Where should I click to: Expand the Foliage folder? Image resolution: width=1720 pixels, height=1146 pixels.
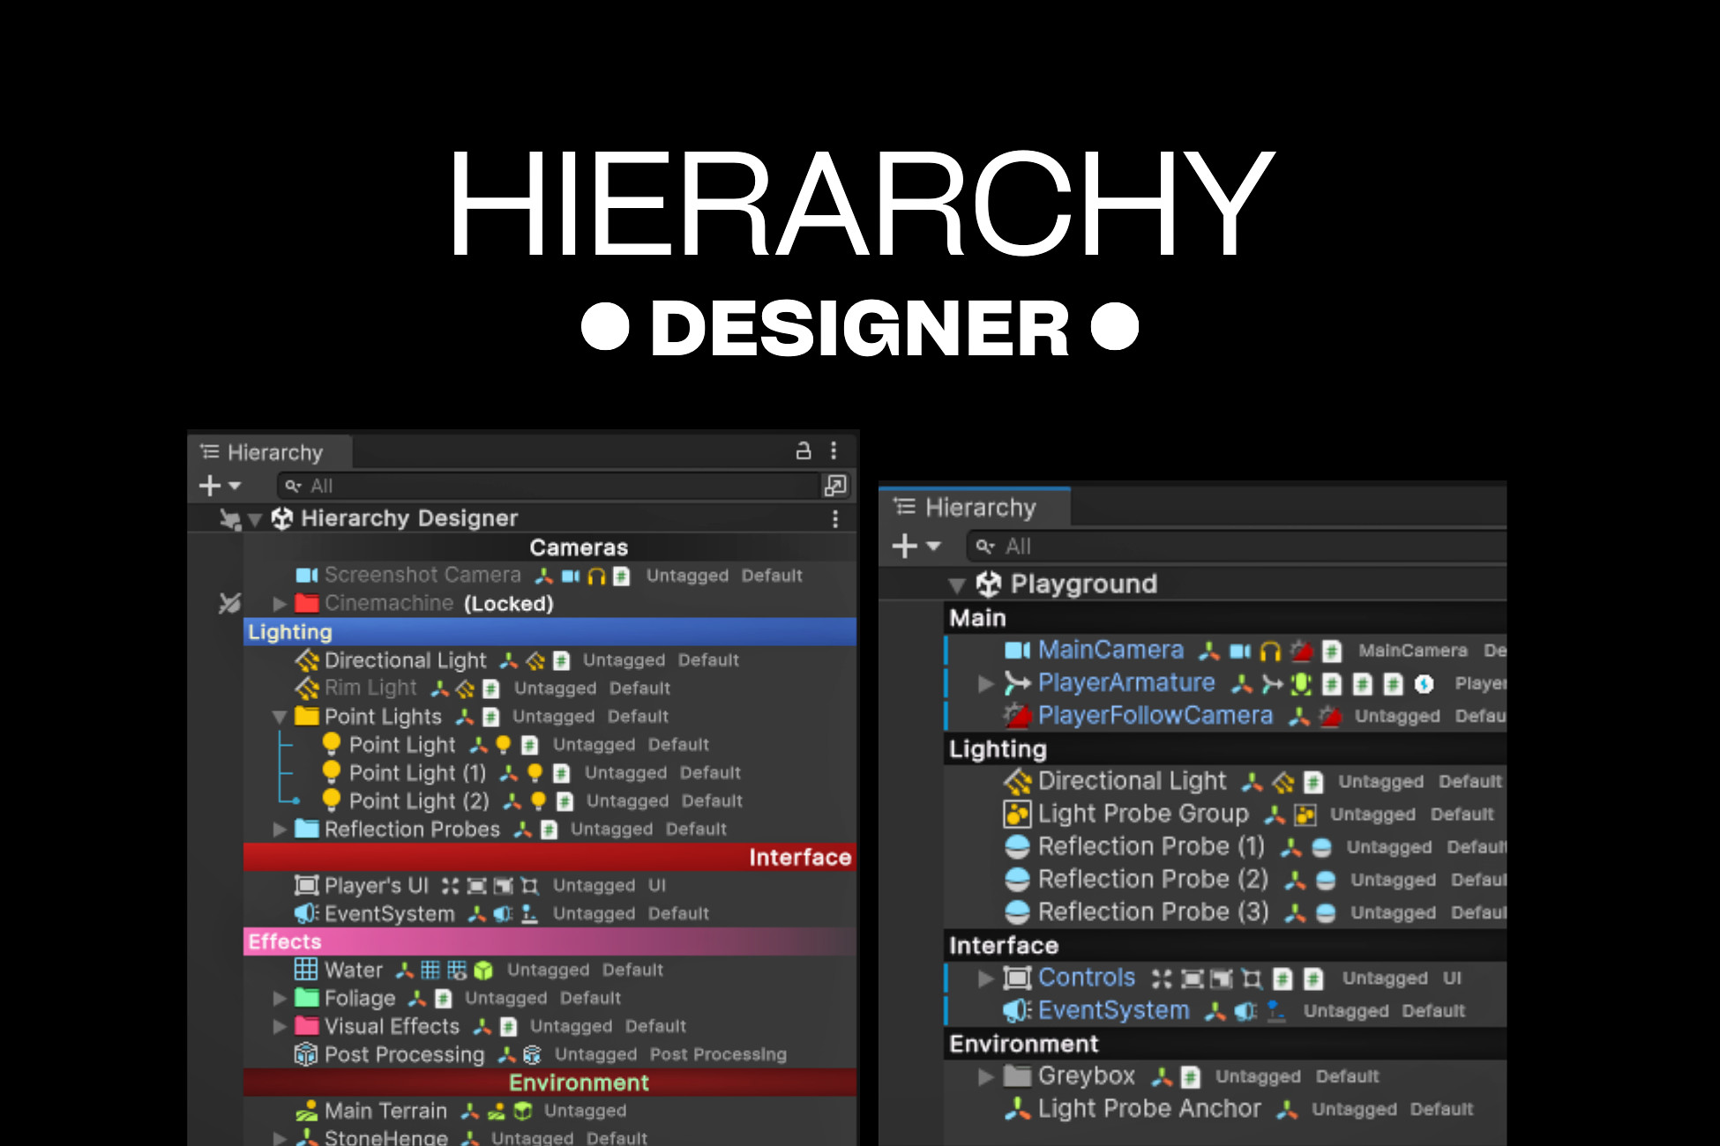coord(280,999)
